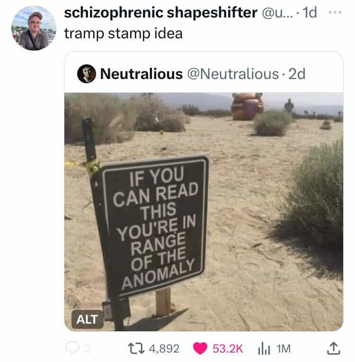355x362 pixels.
Task: Open the @Neutralious handle link
Action: pyautogui.click(x=232, y=74)
